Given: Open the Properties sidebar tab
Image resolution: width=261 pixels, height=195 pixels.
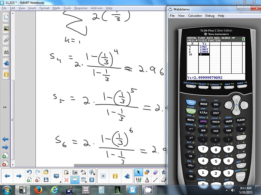Looking at the screenshot, I should click(x=6, y=52).
